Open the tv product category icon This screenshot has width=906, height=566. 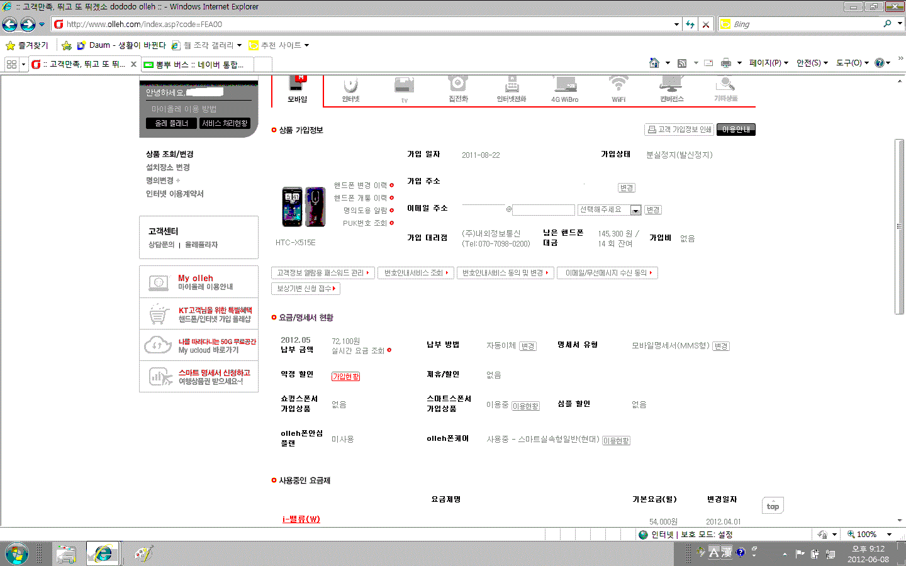405,89
